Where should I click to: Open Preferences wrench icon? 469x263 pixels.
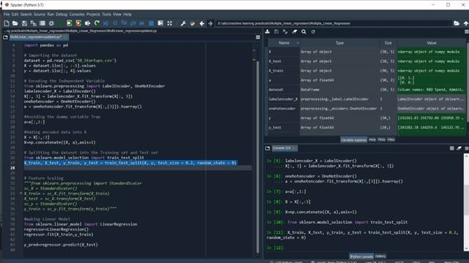(183, 23)
